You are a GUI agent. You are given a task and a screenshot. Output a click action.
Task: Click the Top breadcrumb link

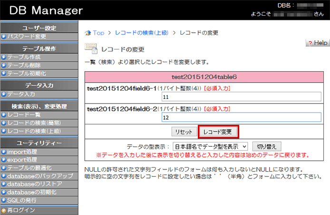click(98, 33)
